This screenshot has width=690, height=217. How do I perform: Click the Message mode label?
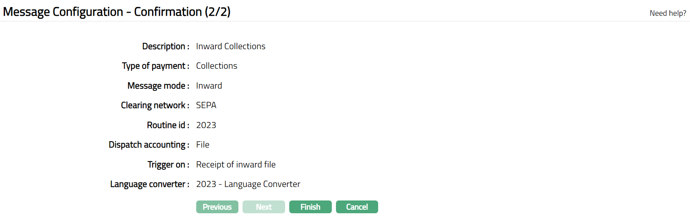pos(158,86)
